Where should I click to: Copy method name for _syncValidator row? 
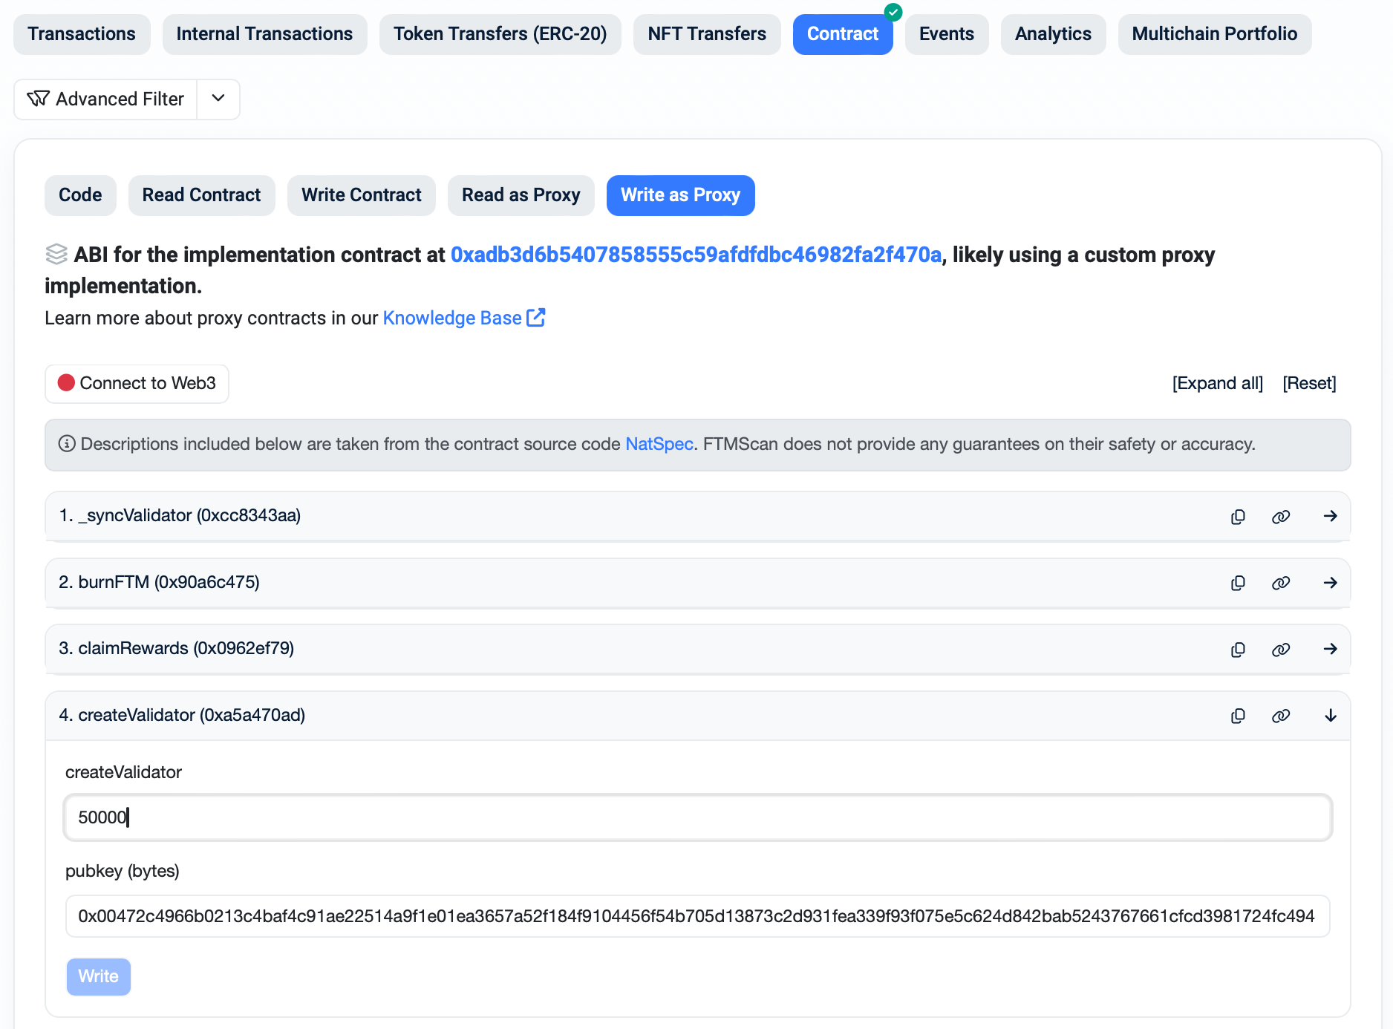(x=1238, y=517)
